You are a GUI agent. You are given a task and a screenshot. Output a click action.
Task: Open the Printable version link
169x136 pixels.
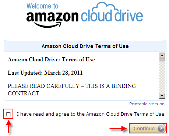[147, 104]
